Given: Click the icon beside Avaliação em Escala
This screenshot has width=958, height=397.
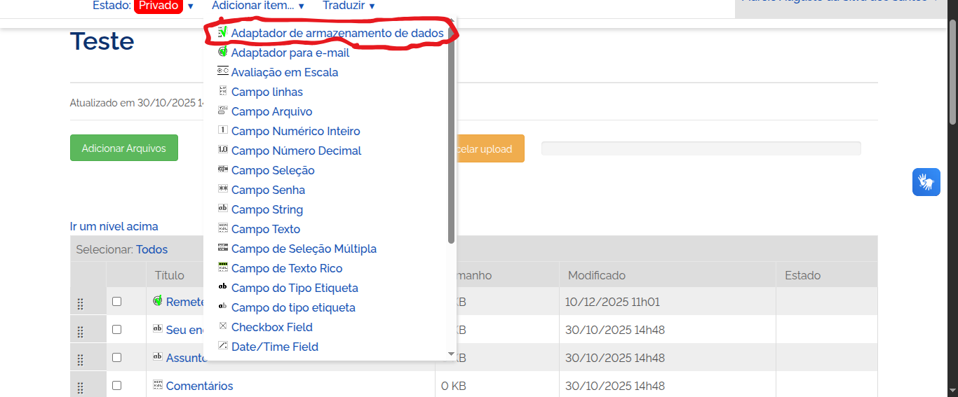Looking at the screenshot, I should [223, 71].
